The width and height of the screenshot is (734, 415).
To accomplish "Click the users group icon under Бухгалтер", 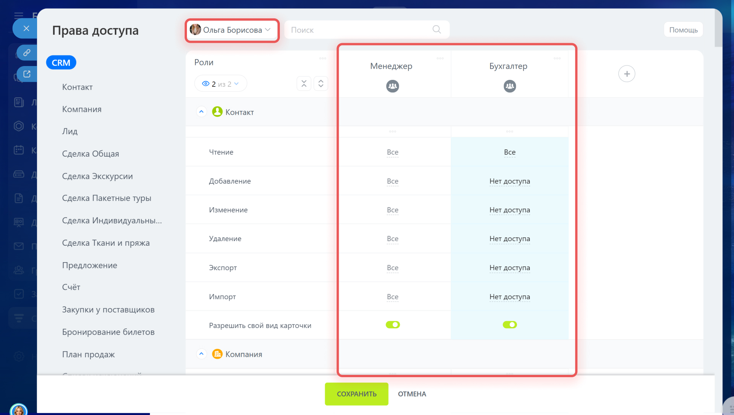I will click(x=510, y=86).
